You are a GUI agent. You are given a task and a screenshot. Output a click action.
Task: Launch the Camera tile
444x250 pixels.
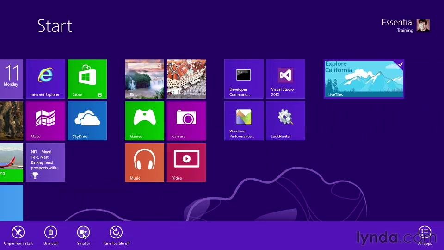(186, 121)
